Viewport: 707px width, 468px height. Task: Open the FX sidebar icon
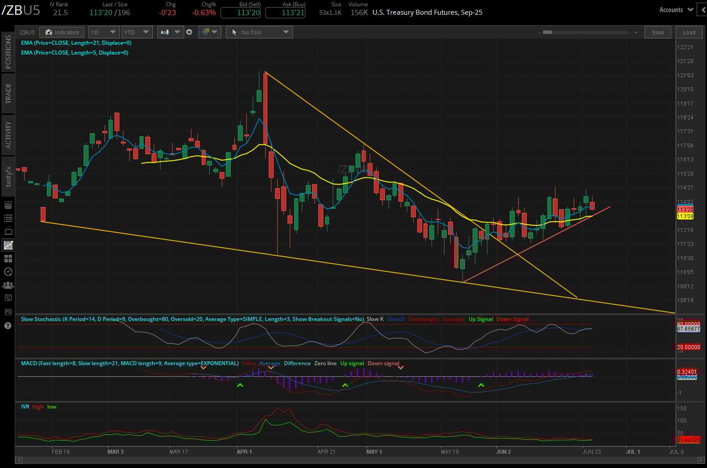(8, 312)
